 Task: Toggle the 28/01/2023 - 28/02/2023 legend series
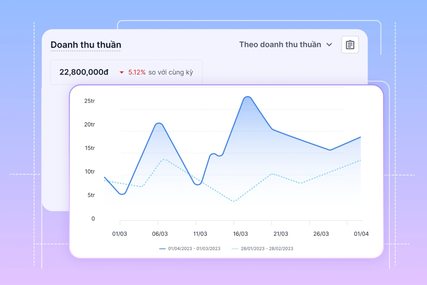(267, 249)
